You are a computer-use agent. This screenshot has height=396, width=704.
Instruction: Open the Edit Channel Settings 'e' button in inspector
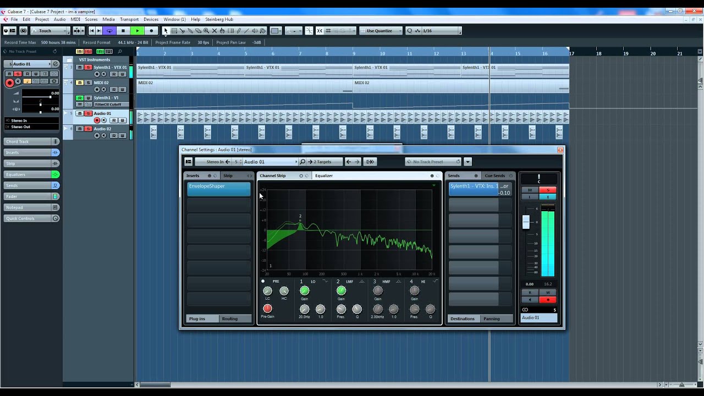(x=55, y=64)
